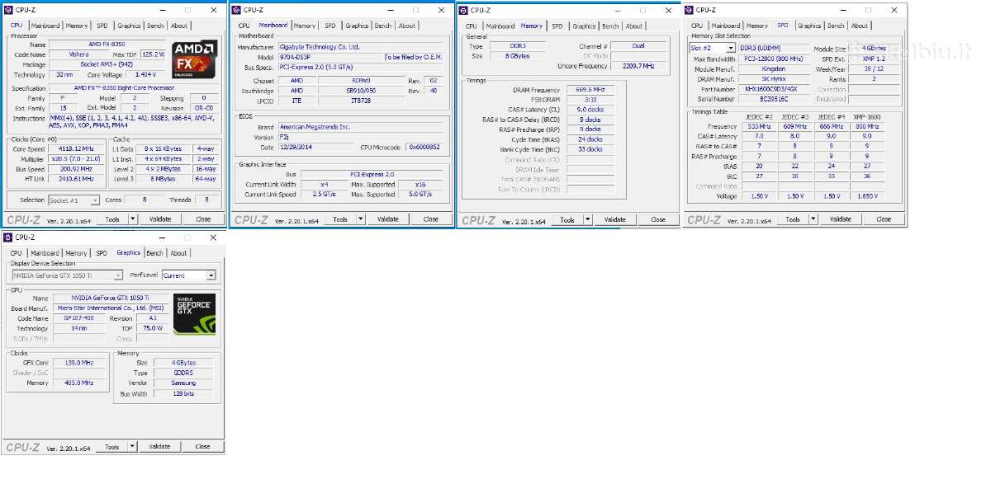Click the Level 3 cache value '8 MBytes'
Viewport: 991px width, 489px height.
[163, 179]
